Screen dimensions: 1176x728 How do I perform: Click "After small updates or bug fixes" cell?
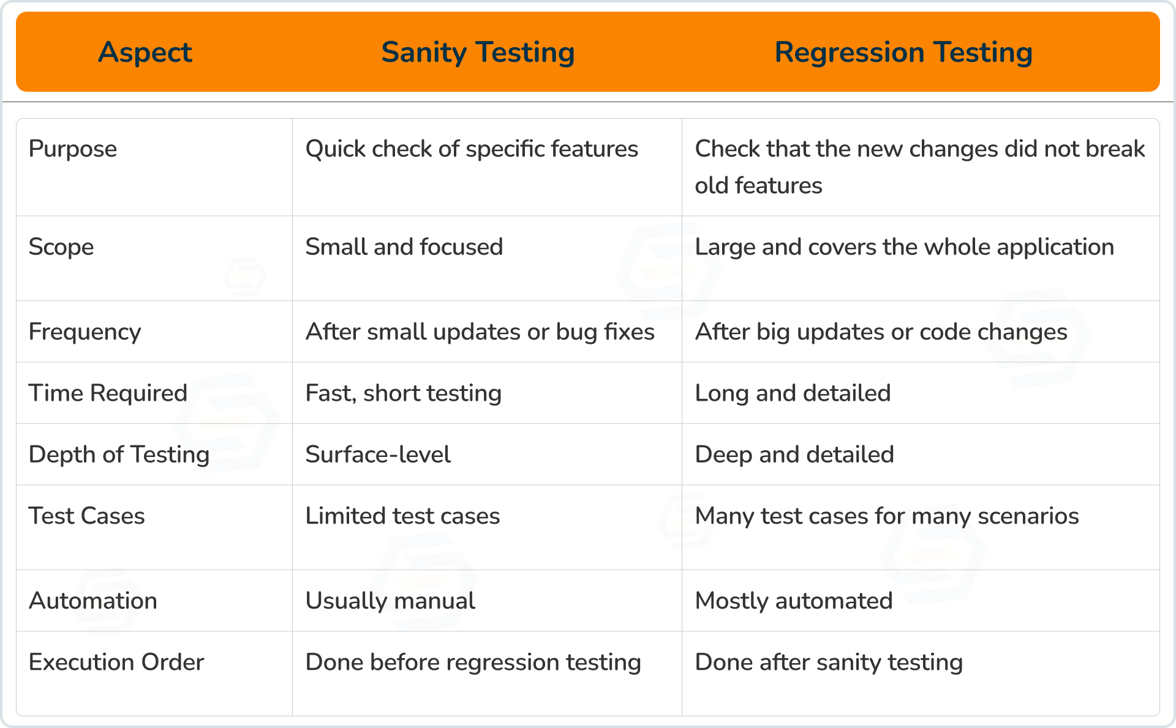480,332
